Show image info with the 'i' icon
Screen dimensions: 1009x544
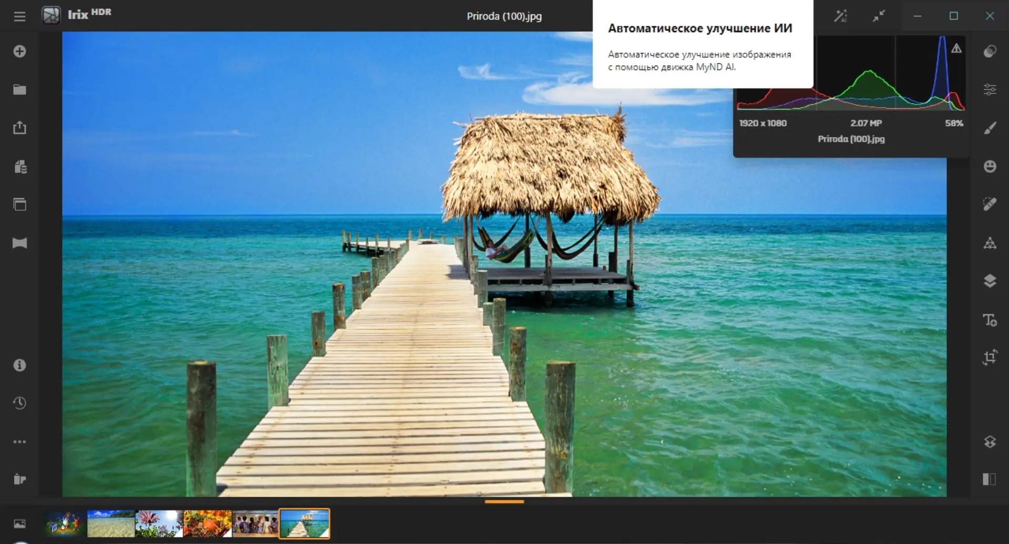coord(19,365)
